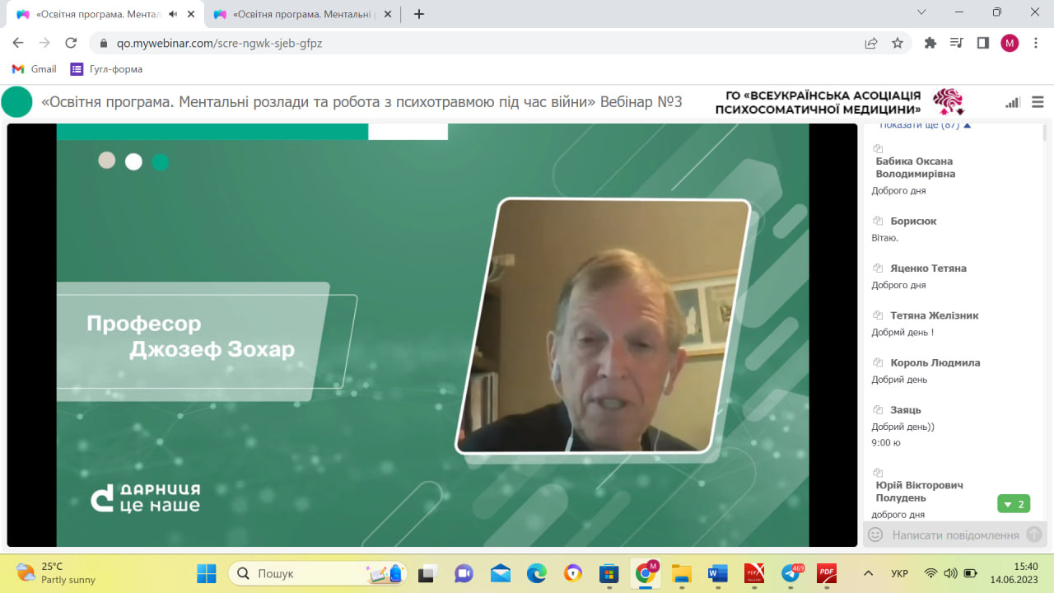Click the reply icon above Юрій Вікторович Полудень
Viewport: 1054px width, 593px height.
click(x=878, y=473)
